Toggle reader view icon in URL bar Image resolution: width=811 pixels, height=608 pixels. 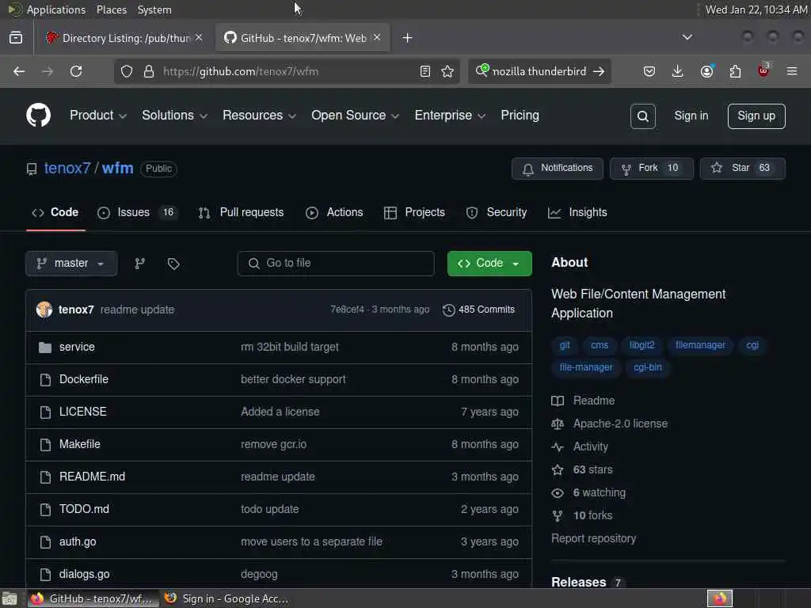(x=425, y=71)
